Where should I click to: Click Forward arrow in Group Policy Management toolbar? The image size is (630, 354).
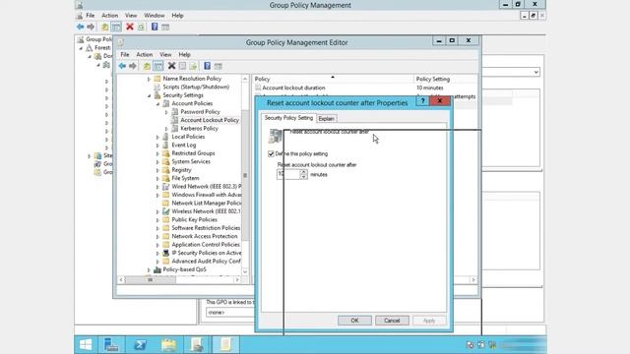click(91, 27)
